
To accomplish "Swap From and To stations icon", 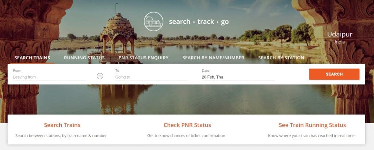I will point(100,76).
